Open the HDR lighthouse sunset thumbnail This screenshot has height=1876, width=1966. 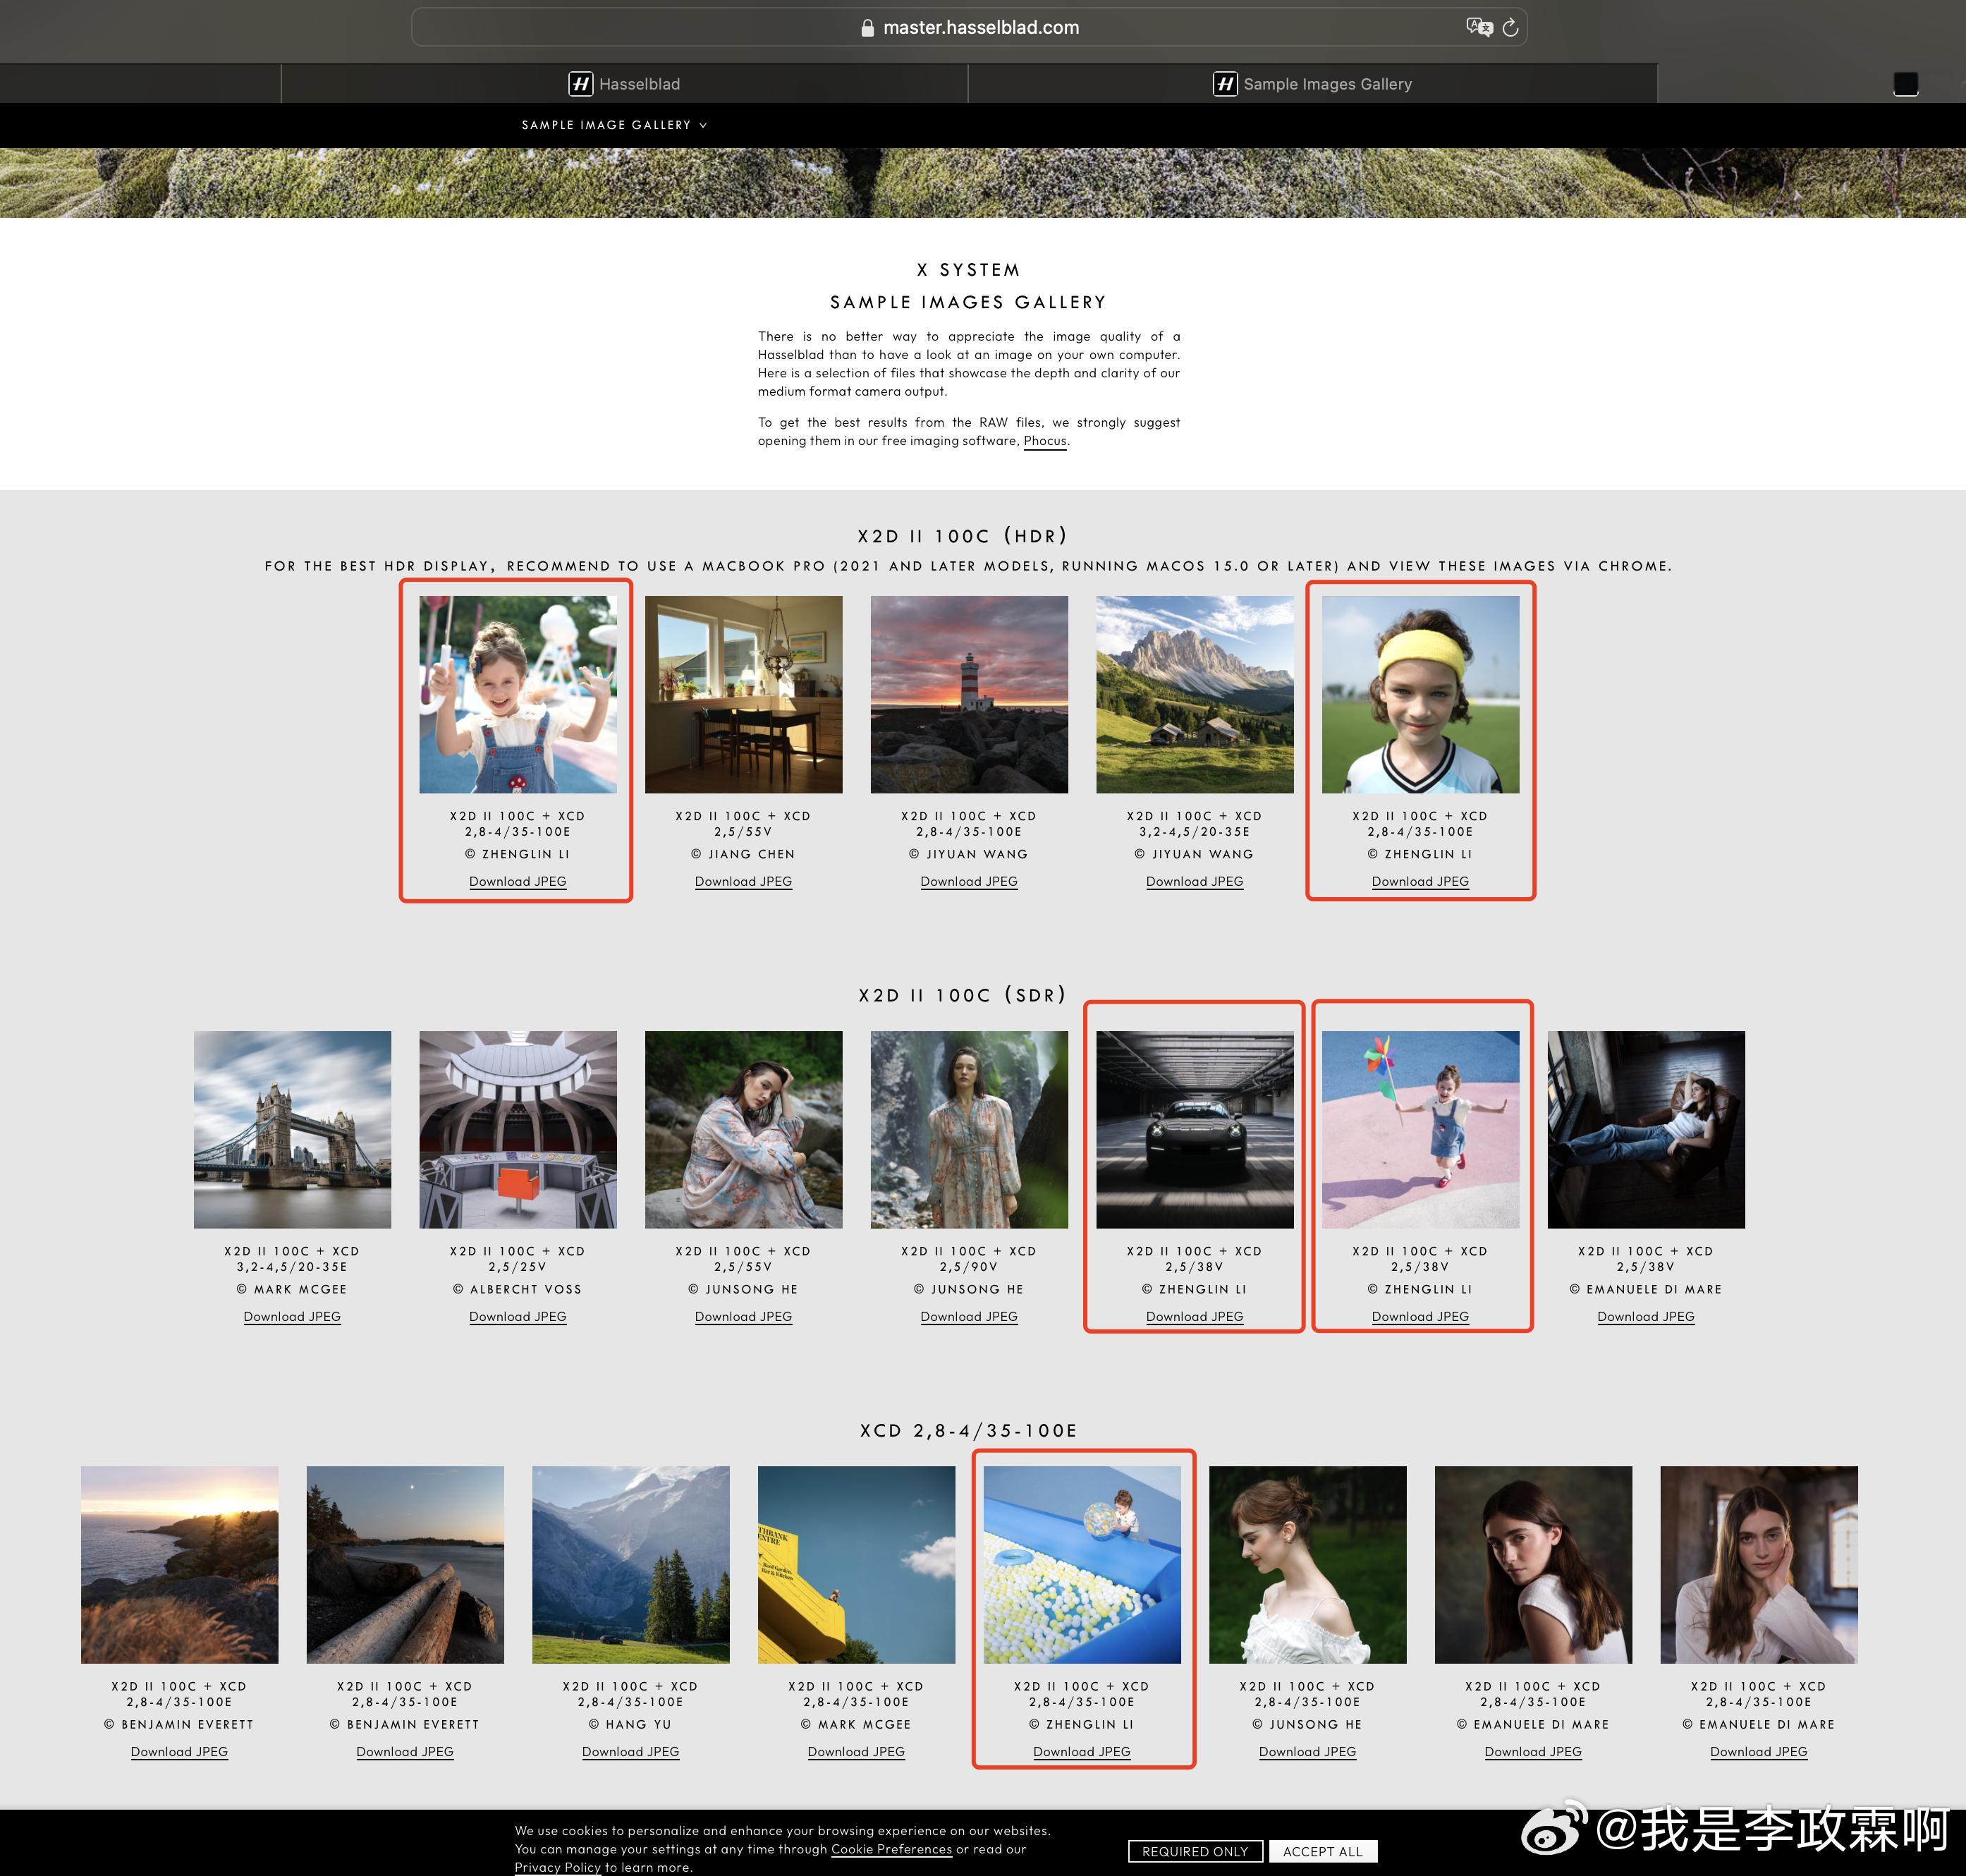(969, 695)
